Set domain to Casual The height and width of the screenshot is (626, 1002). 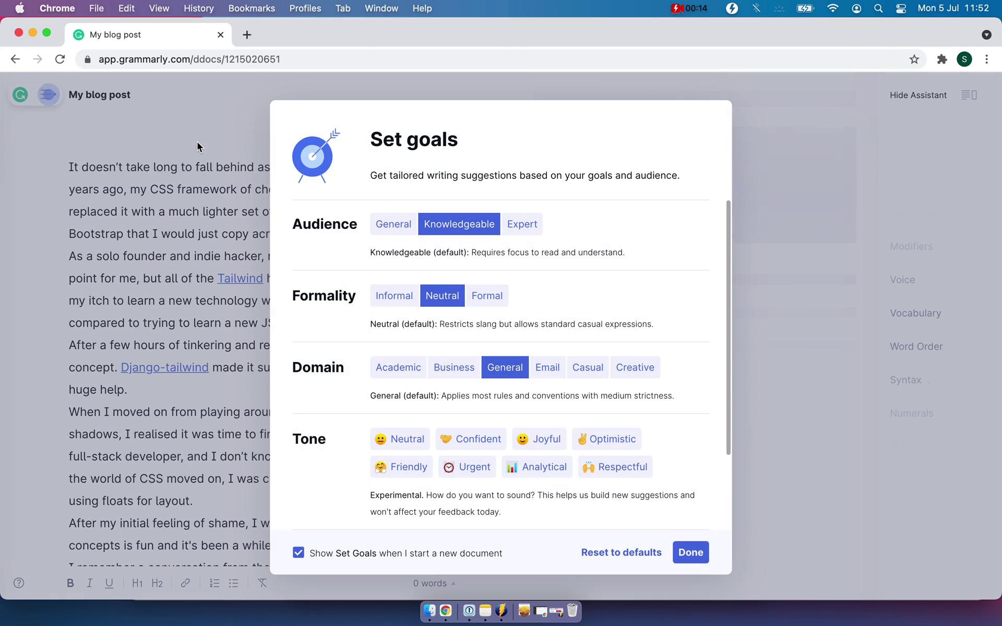[x=588, y=367]
